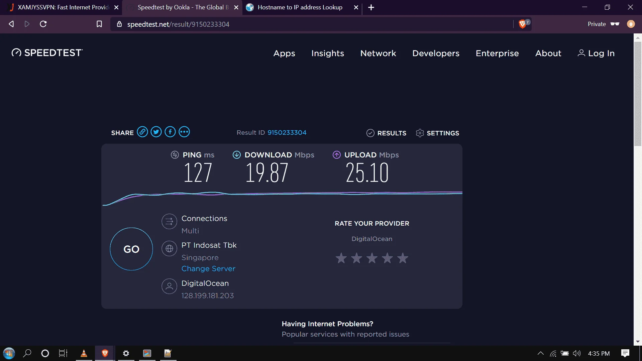Screen dimensions: 642x361
Task: Click the globe server icon
Action: click(x=169, y=249)
